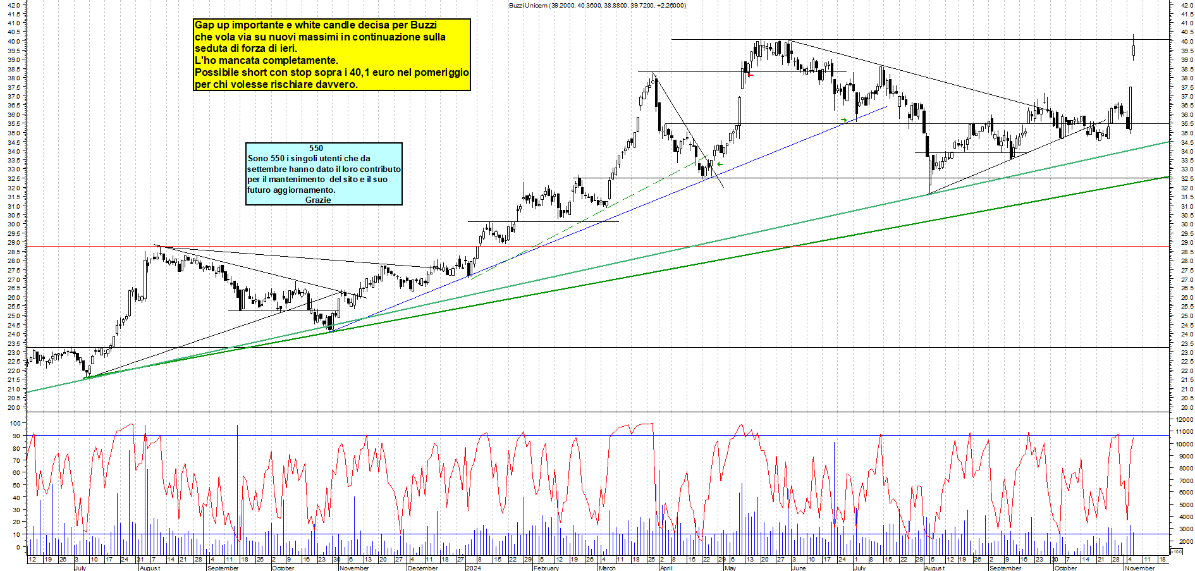This screenshot has height=571, width=1195.
Task: Click 'seduta di forza di ieri.' in yellow note
Action: (246, 49)
